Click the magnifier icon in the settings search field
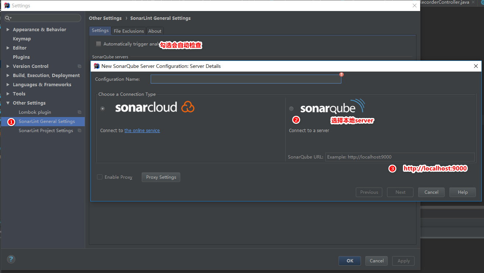Image resolution: width=484 pixels, height=273 pixels. [8, 18]
